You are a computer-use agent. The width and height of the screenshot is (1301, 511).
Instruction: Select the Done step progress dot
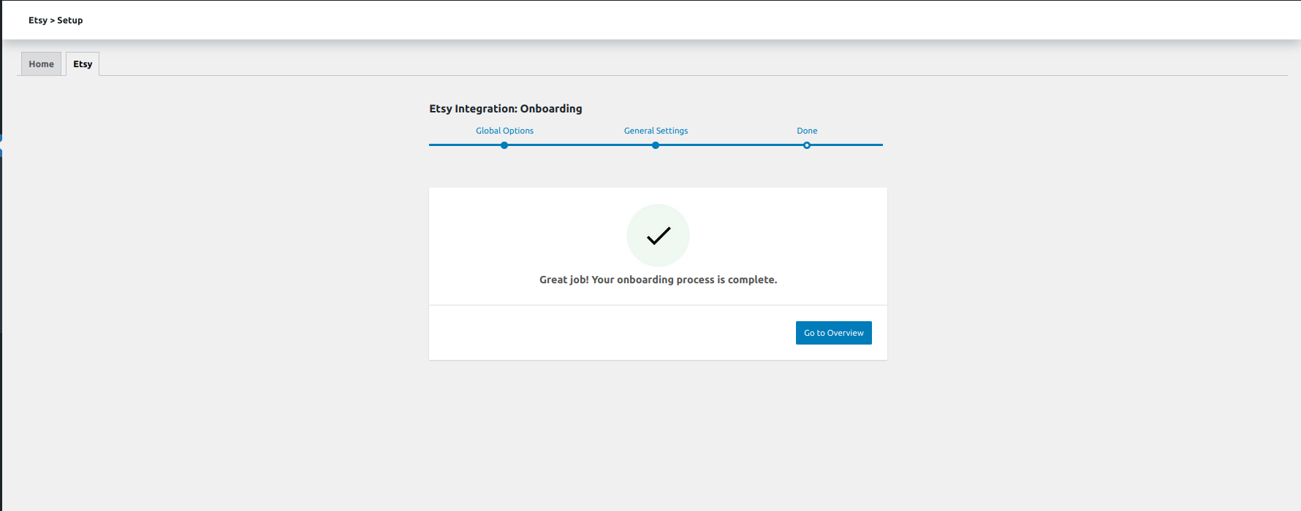click(807, 145)
